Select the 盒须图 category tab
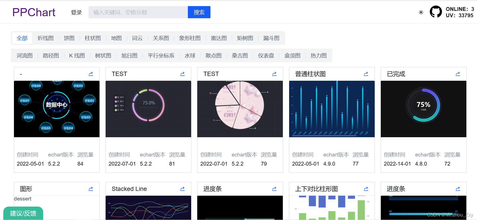This screenshot has height=220, width=477. point(292,55)
